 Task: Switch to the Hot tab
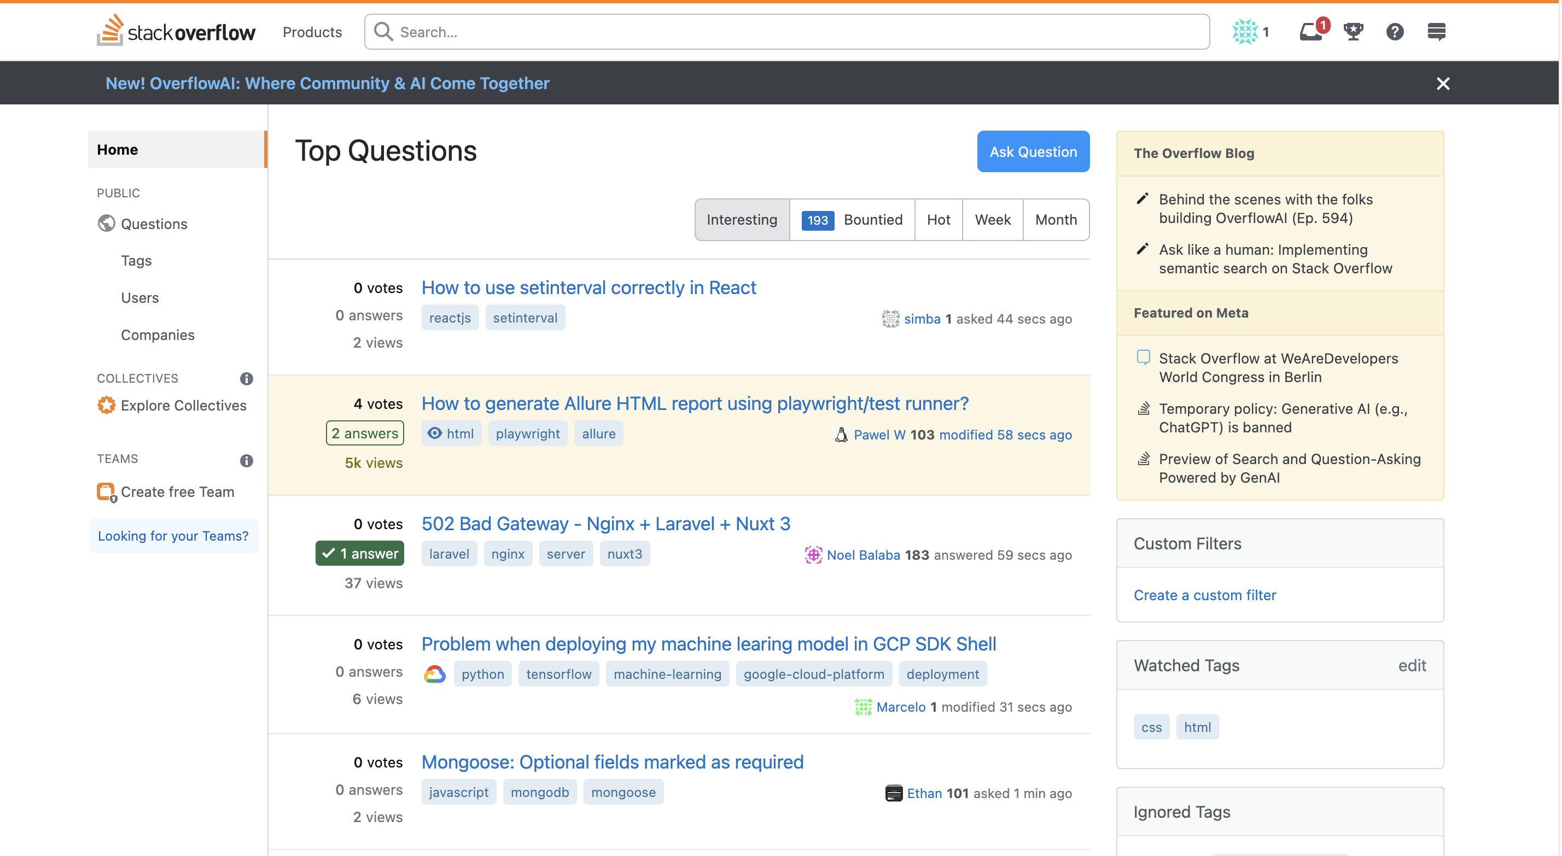coord(938,219)
